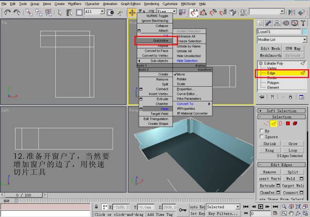Toggle the Angle Snap icon
This screenshot has height=217, width=310.
[x=203, y=13]
